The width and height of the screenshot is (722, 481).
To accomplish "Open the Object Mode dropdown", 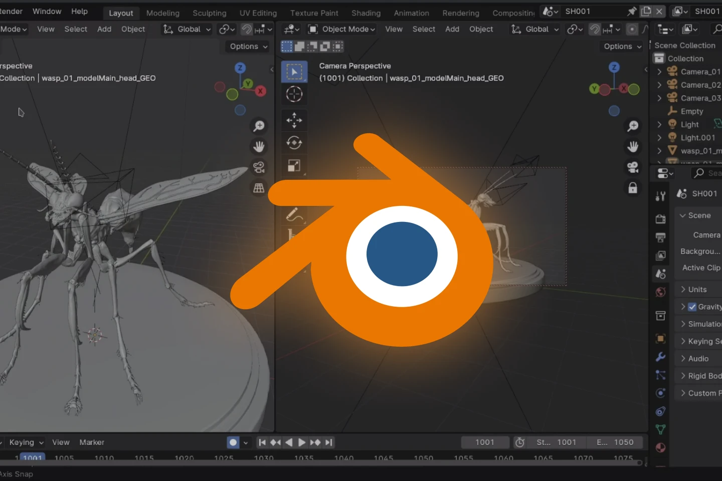I will click(x=342, y=29).
